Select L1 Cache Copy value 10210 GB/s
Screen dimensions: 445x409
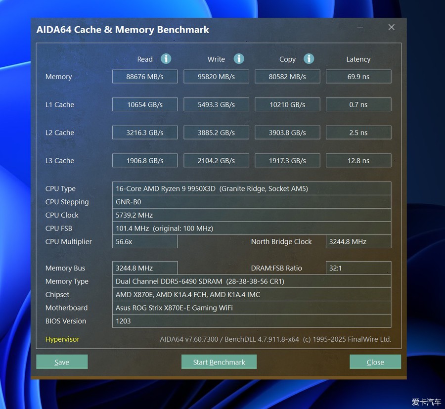[x=287, y=104]
